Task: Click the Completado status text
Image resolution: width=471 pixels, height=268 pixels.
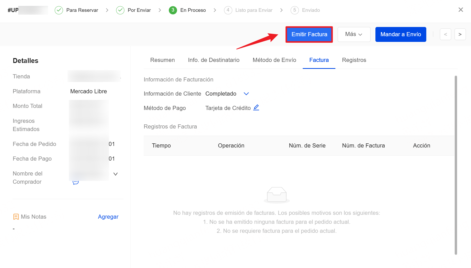Action: 221,94
